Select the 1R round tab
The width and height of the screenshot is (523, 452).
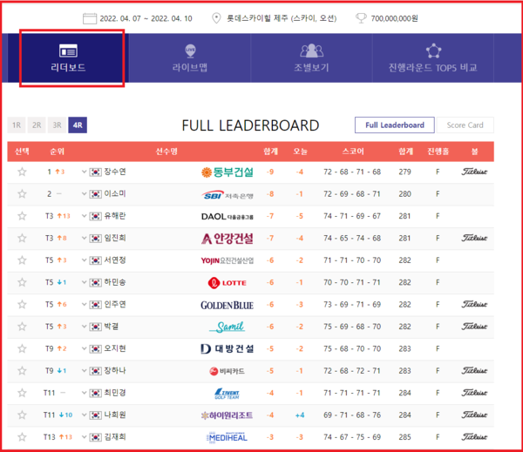coord(17,125)
